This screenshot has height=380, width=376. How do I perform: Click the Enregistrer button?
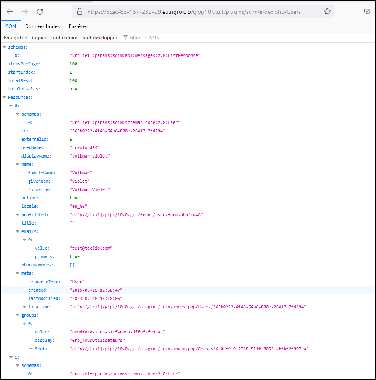pyautogui.click(x=16, y=37)
